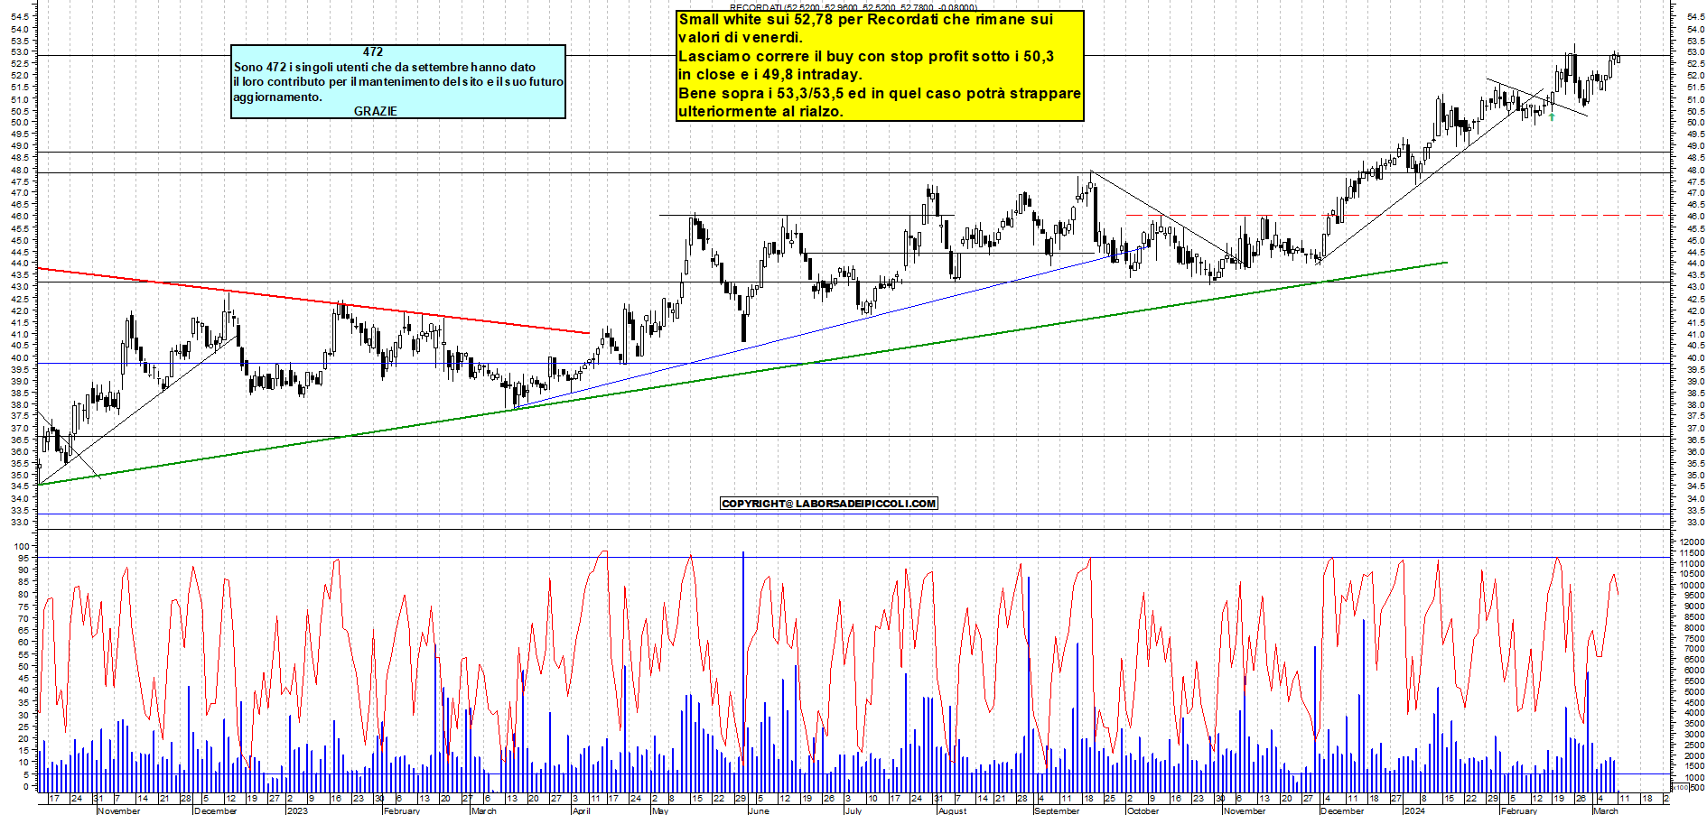Click the 'May' month label
1707x815 pixels.
pyautogui.click(x=660, y=810)
